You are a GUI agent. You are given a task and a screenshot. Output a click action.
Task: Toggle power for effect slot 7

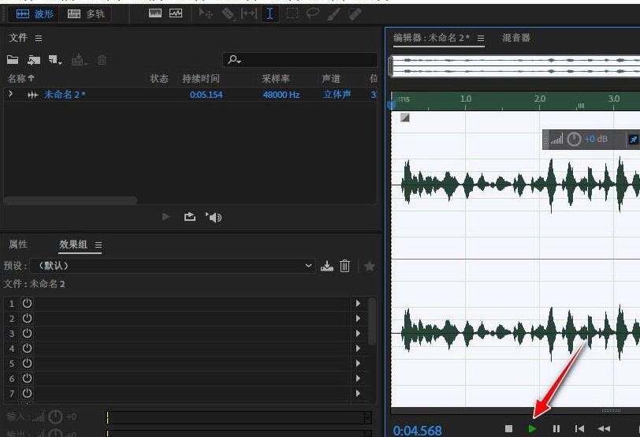coord(27,393)
